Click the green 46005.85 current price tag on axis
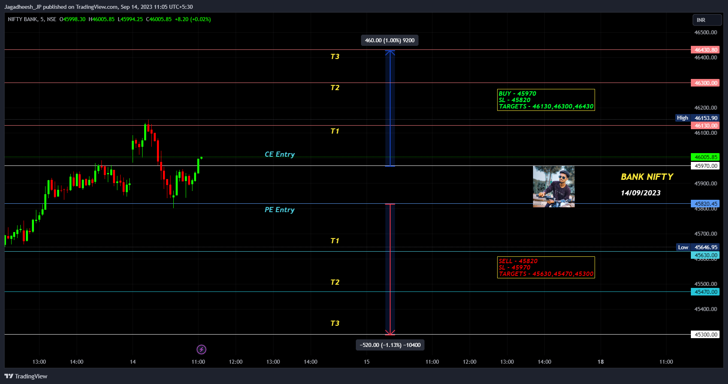The height and width of the screenshot is (384, 728). click(705, 157)
